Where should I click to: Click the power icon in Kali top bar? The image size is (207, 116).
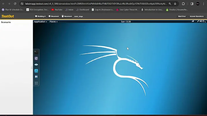(203, 21)
